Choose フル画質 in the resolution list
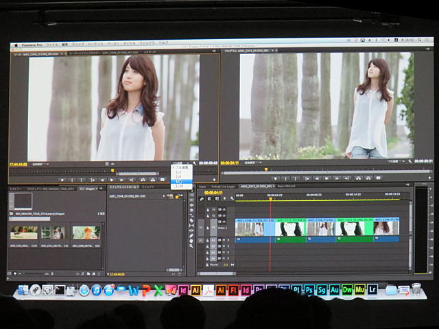Viewport: 439px width, 329px height. (x=181, y=167)
